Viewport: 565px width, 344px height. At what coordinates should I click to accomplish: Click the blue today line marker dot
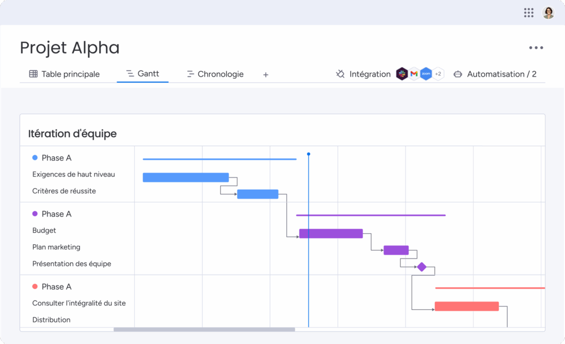tap(308, 154)
